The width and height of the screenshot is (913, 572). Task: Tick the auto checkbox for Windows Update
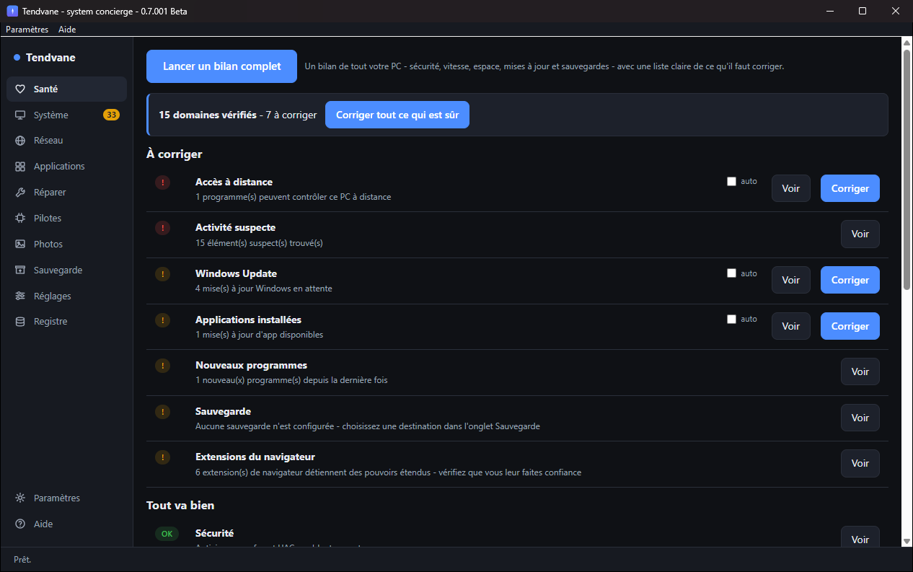[x=731, y=273]
